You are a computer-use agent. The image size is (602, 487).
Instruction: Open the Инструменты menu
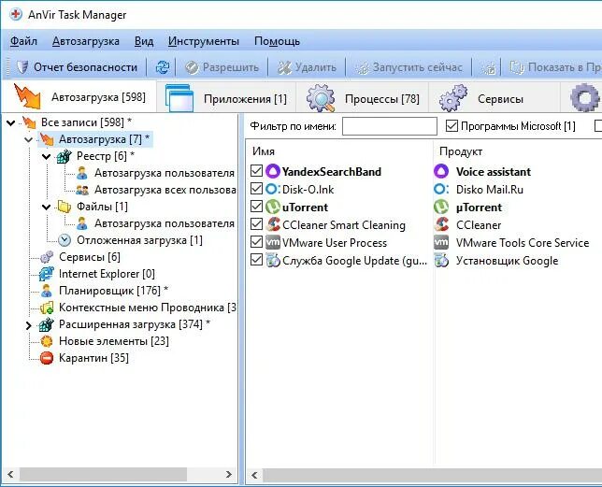204,41
